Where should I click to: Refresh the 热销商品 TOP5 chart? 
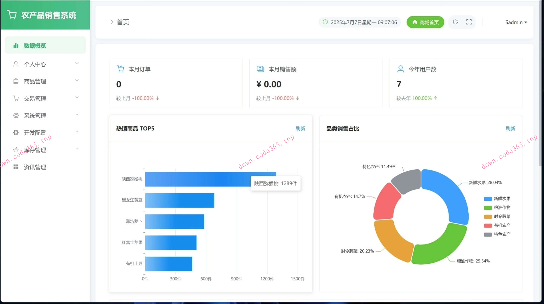coord(300,128)
